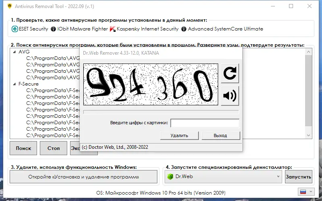Click the ESET Security label

tap(33, 29)
